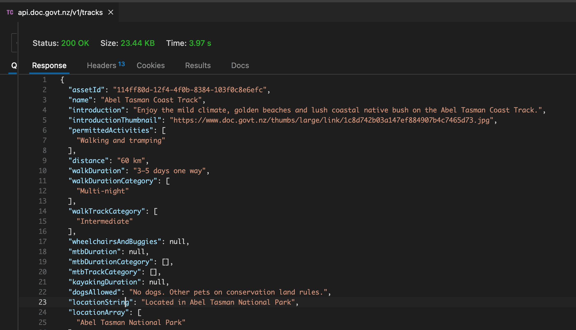Click the "No dogs. Other pets" value string
The image size is (576, 330).
(x=228, y=292)
